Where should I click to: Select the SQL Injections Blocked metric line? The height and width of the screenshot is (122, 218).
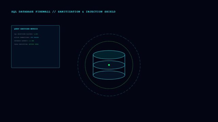coord(26,34)
